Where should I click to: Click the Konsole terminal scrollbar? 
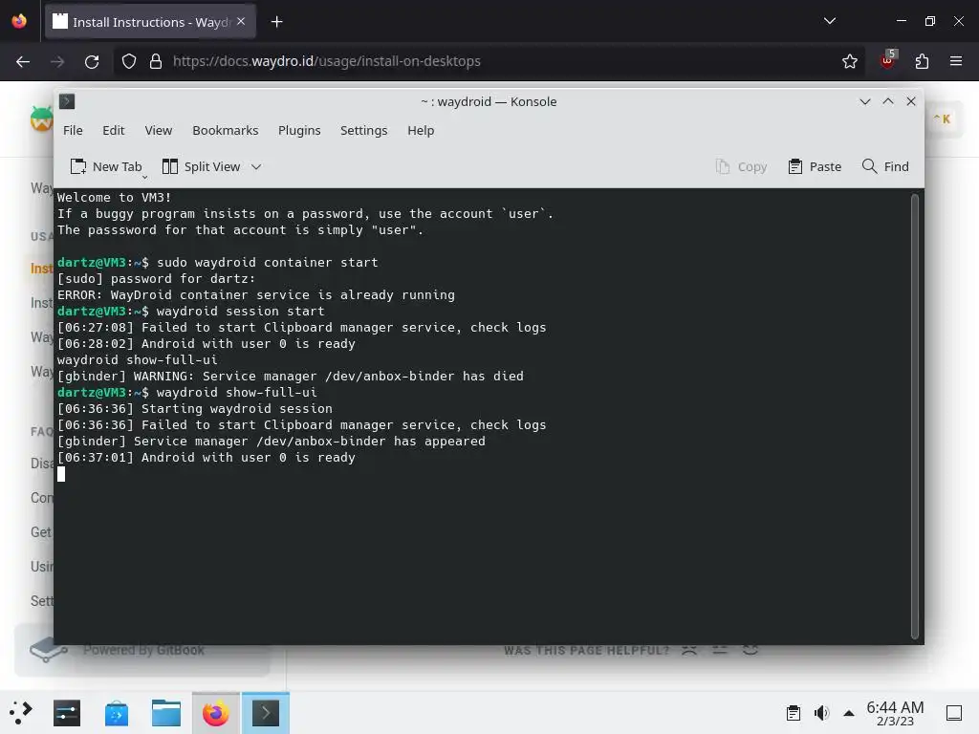pos(914,417)
